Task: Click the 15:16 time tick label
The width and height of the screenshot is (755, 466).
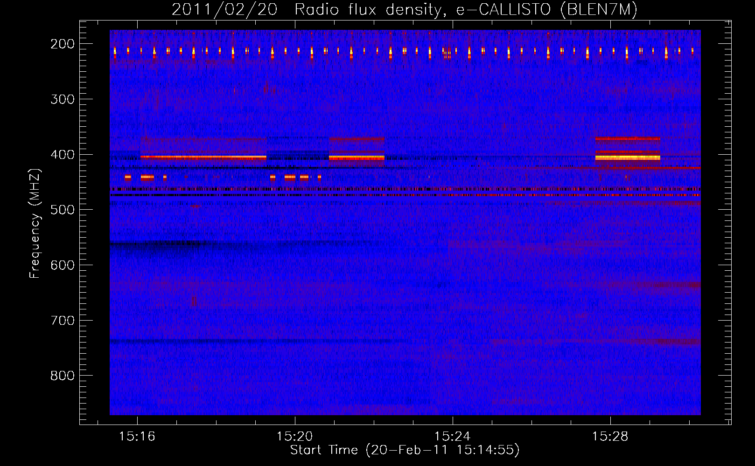Action: [137, 437]
